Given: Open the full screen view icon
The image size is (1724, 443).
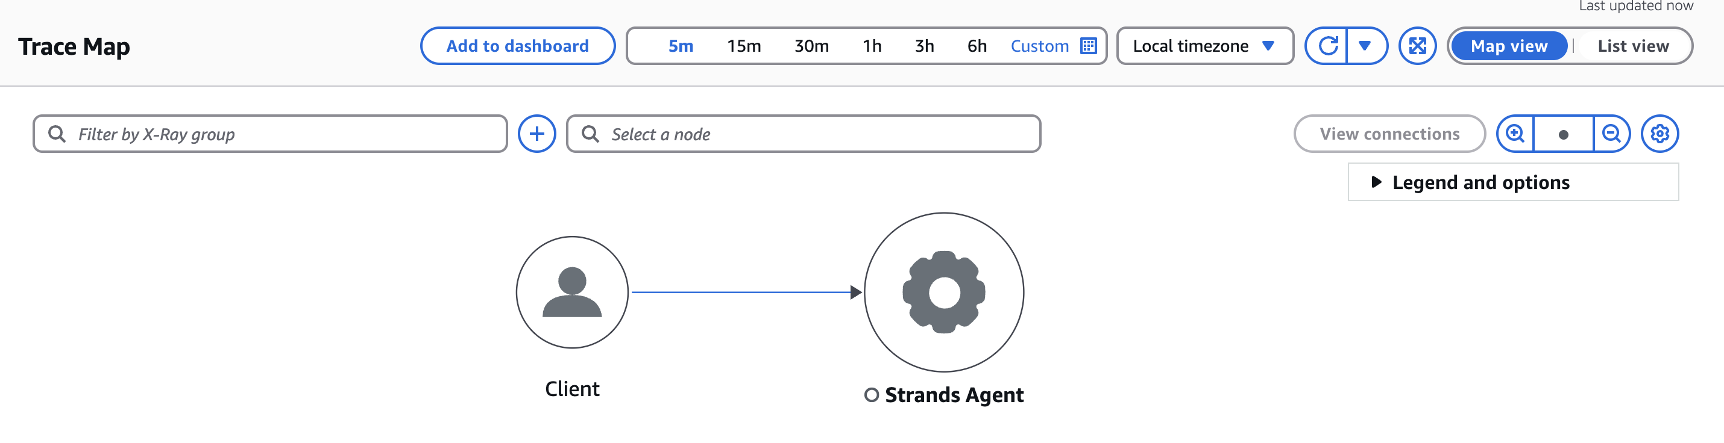Looking at the screenshot, I should pyautogui.click(x=1418, y=45).
